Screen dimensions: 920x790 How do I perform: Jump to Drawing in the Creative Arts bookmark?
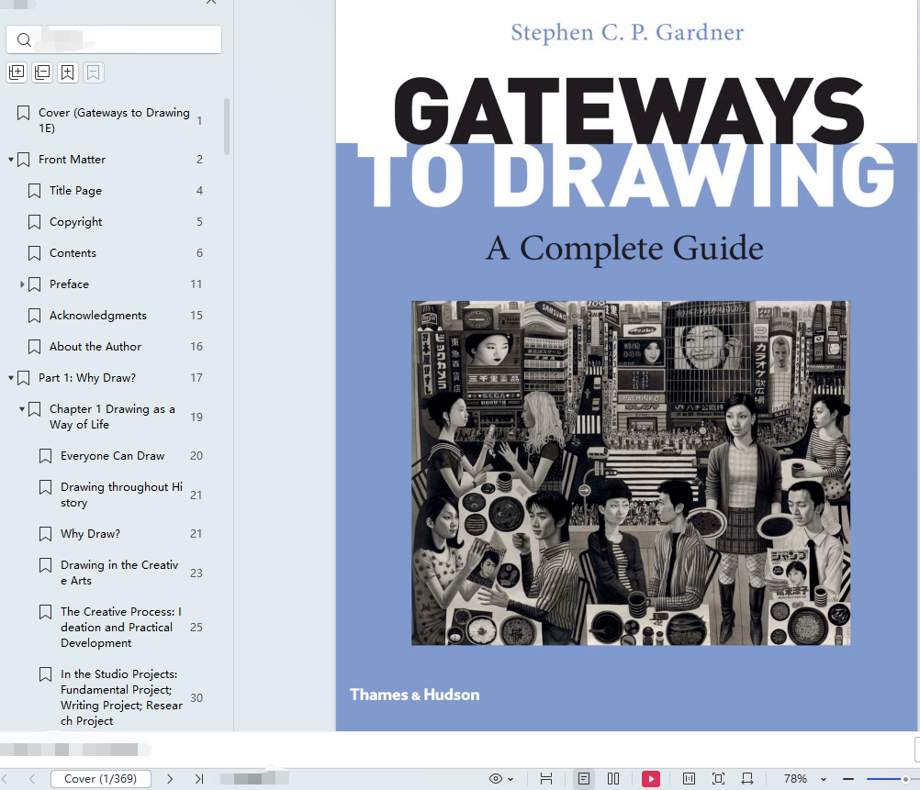coord(119,573)
